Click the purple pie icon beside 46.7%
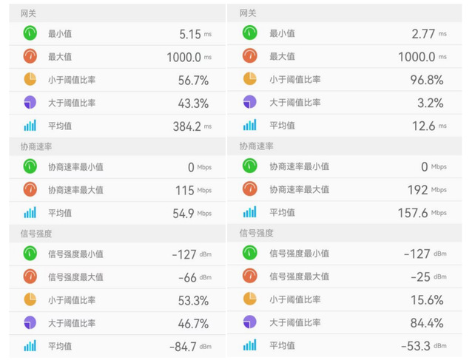 30,322
